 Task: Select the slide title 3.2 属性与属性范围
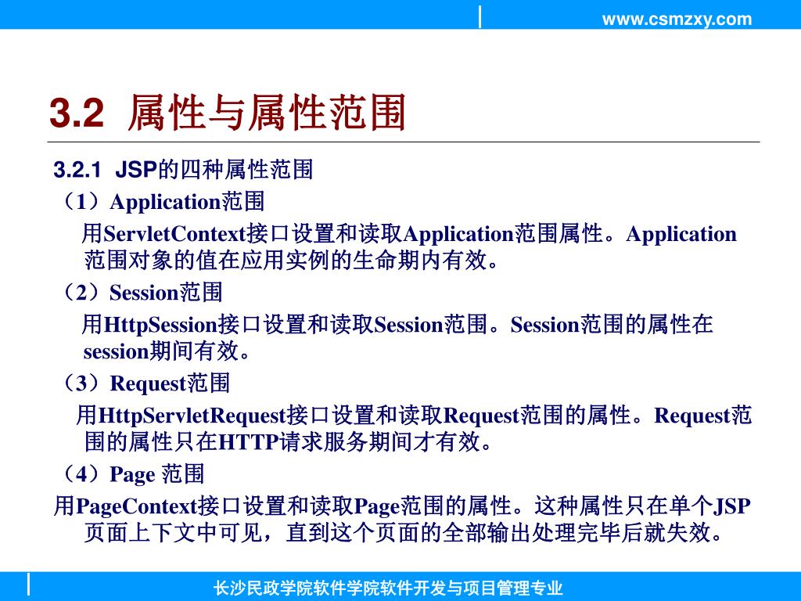pos(228,113)
